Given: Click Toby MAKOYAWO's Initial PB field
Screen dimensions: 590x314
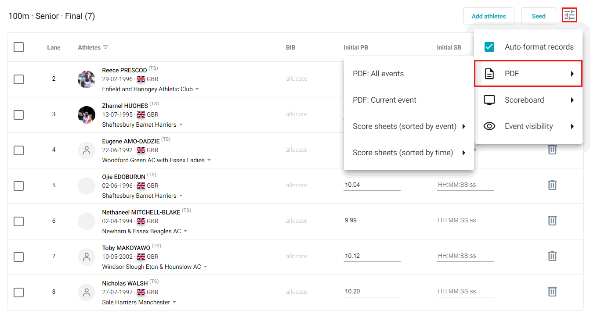Looking at the screenshot, I should pos(372,255).
